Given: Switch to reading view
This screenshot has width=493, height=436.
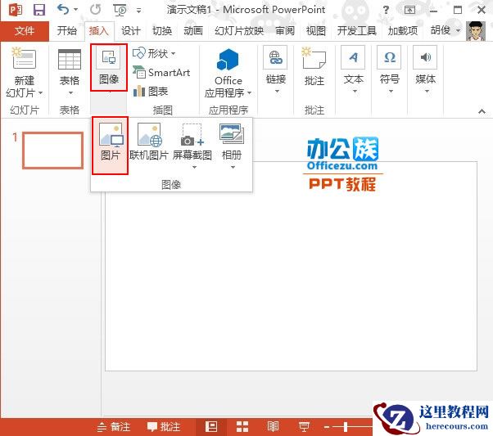Looking at the screenshot, I should click(273, 426).
